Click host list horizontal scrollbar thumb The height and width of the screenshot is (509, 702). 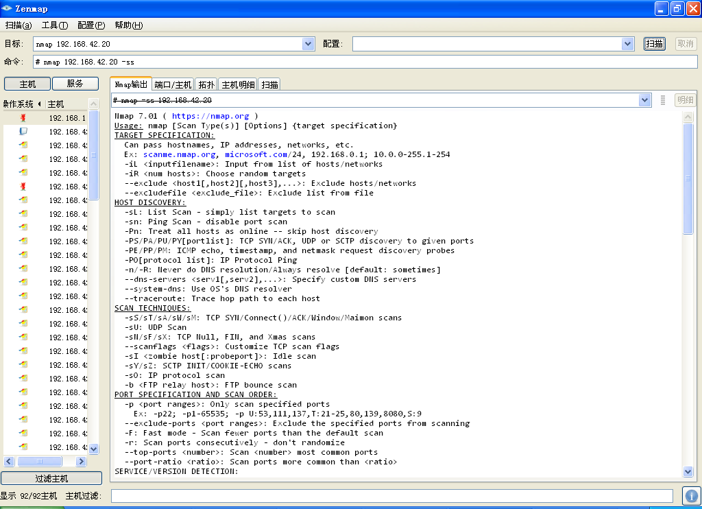[x=39, y=461]
